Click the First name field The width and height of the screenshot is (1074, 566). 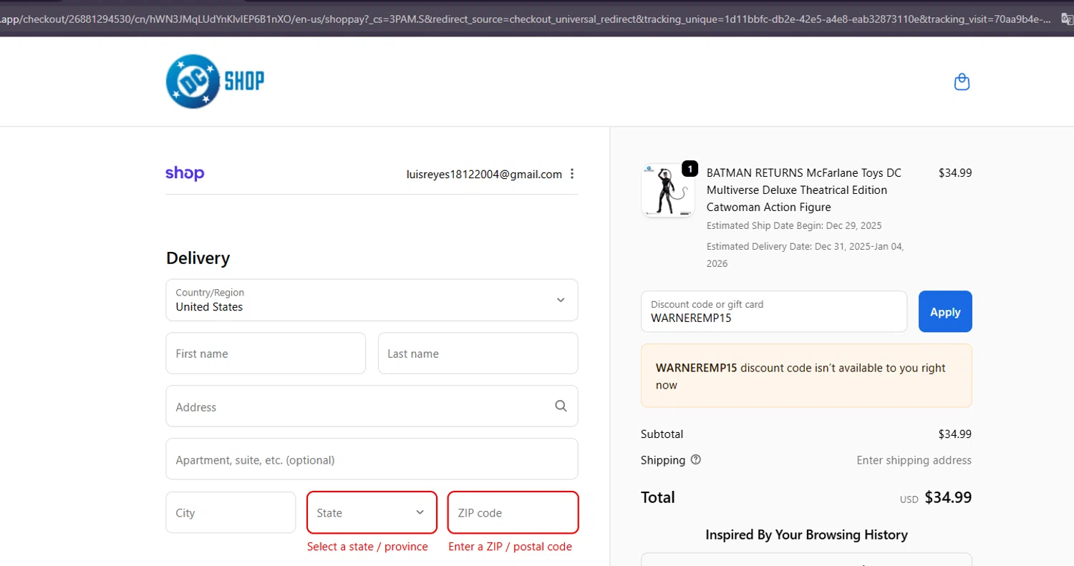tap(266, 353)
